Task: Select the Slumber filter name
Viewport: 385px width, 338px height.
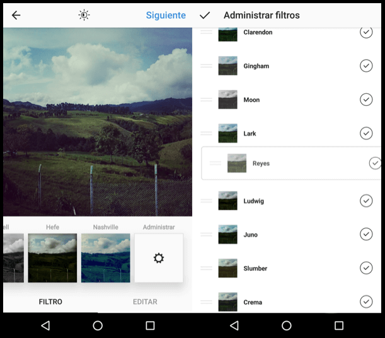Action: [x=255, y=268]
